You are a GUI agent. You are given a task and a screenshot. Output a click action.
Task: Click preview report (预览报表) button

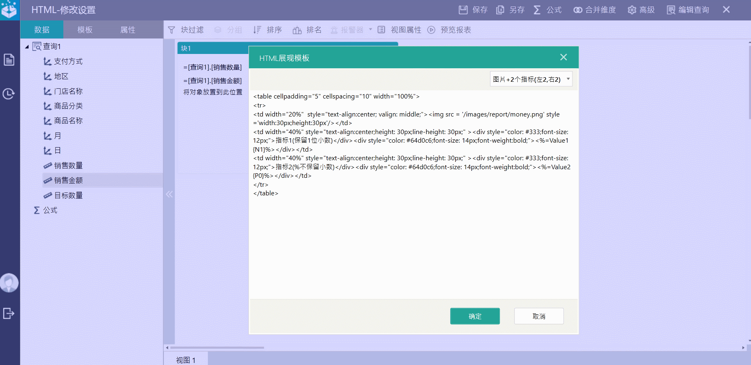[449, 30]
